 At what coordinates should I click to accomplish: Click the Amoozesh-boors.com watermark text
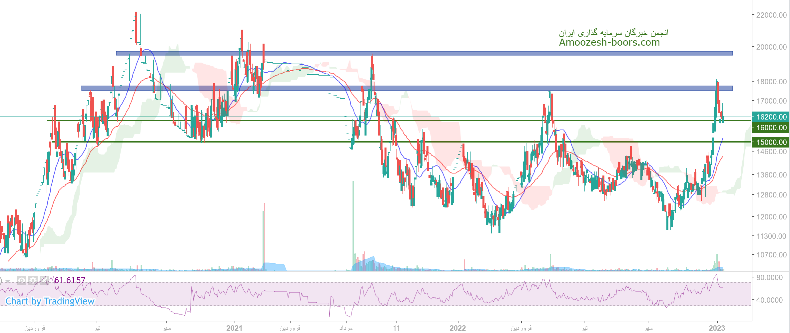609,43
